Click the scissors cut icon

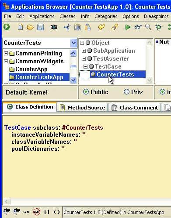tap(67, 27)
